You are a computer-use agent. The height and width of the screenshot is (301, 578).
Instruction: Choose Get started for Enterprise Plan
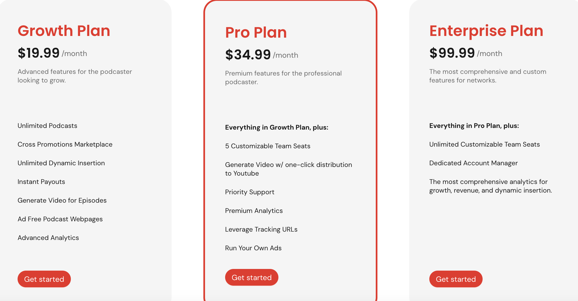coord(456,279)
